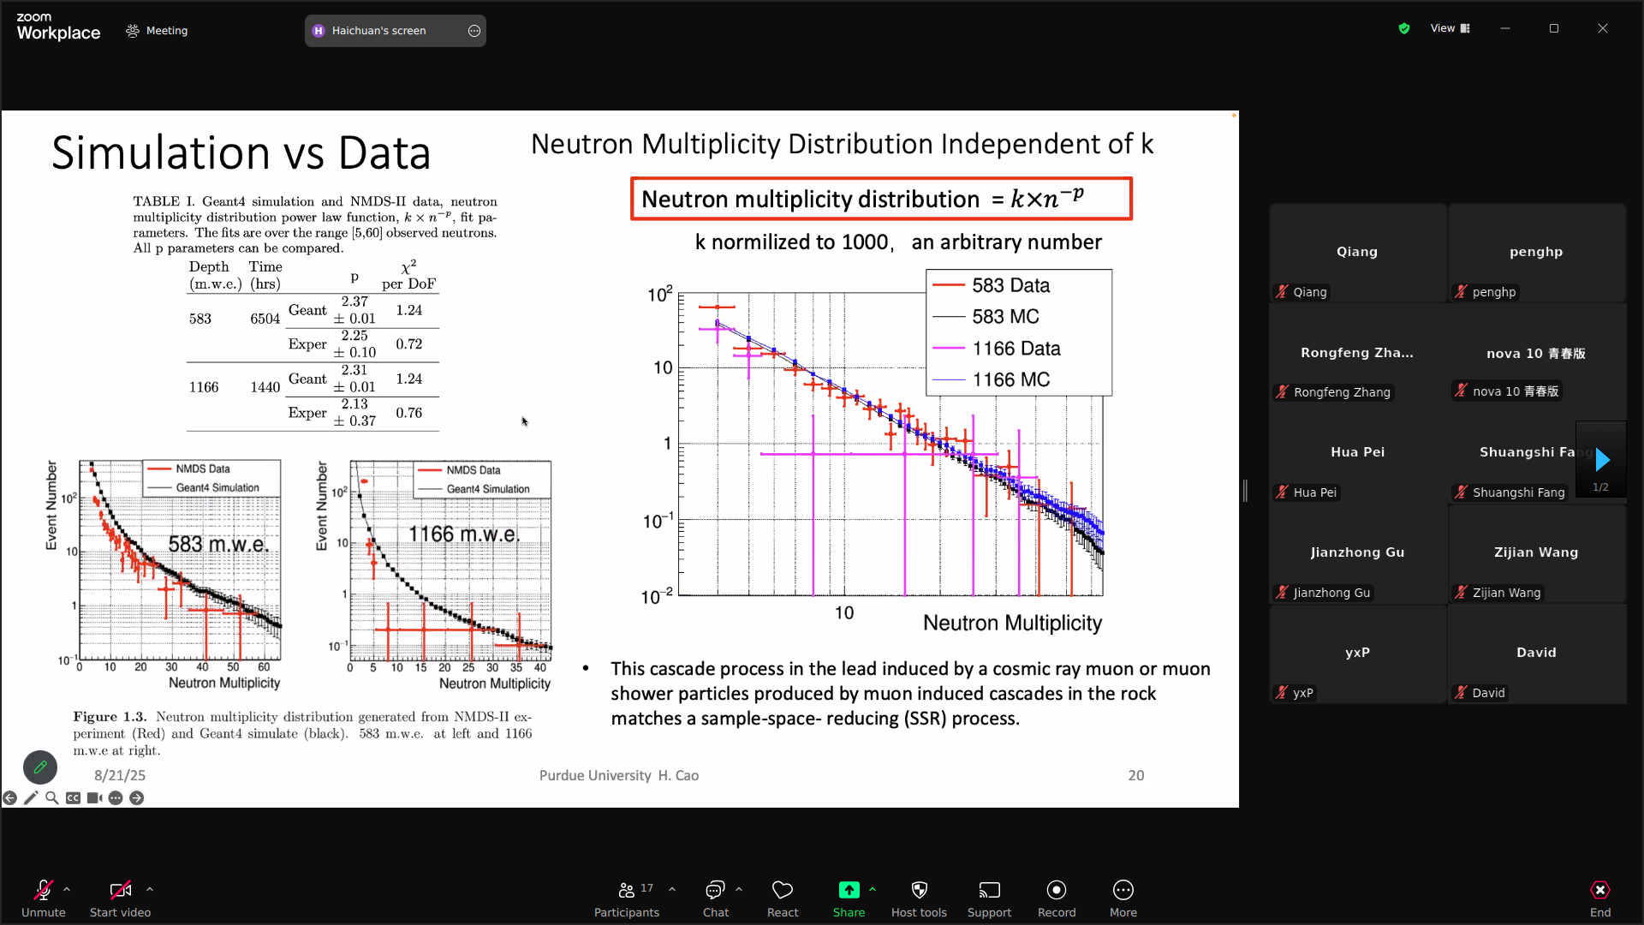This screenshot has width=1644, height=925.
Task: Open the View layout menu
Action: tap(1450, 28)
